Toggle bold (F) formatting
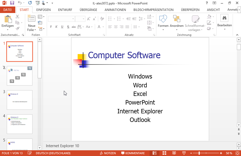Image resolution: width=241 pixels, height=156 pixels. point(51,27)
